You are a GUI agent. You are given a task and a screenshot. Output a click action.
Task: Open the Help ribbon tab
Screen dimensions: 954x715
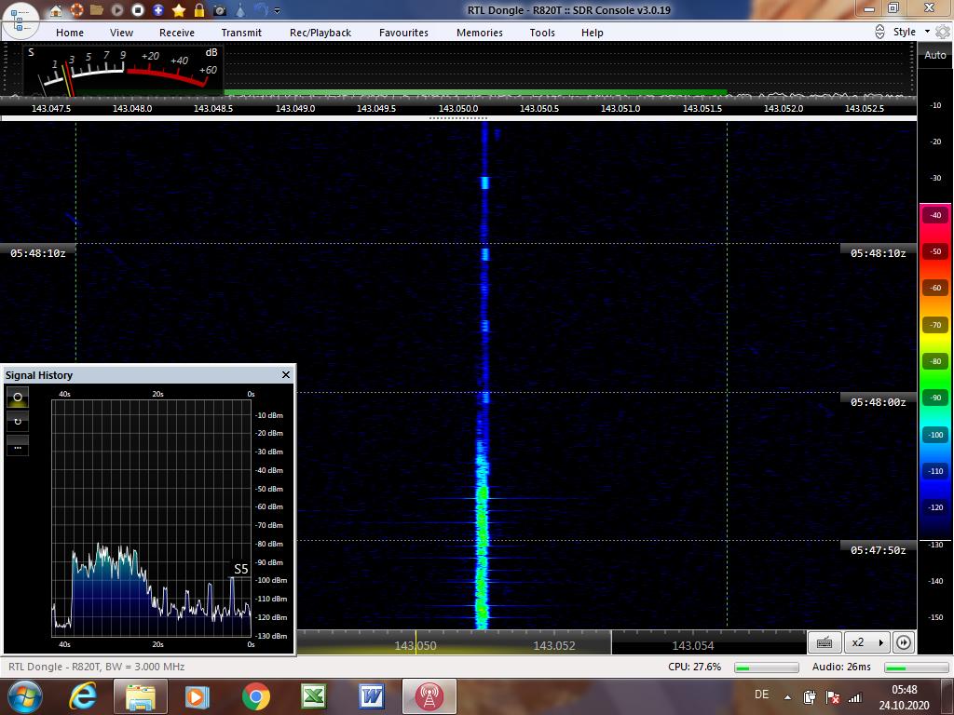pyautogui.click(x=592, y=33)
